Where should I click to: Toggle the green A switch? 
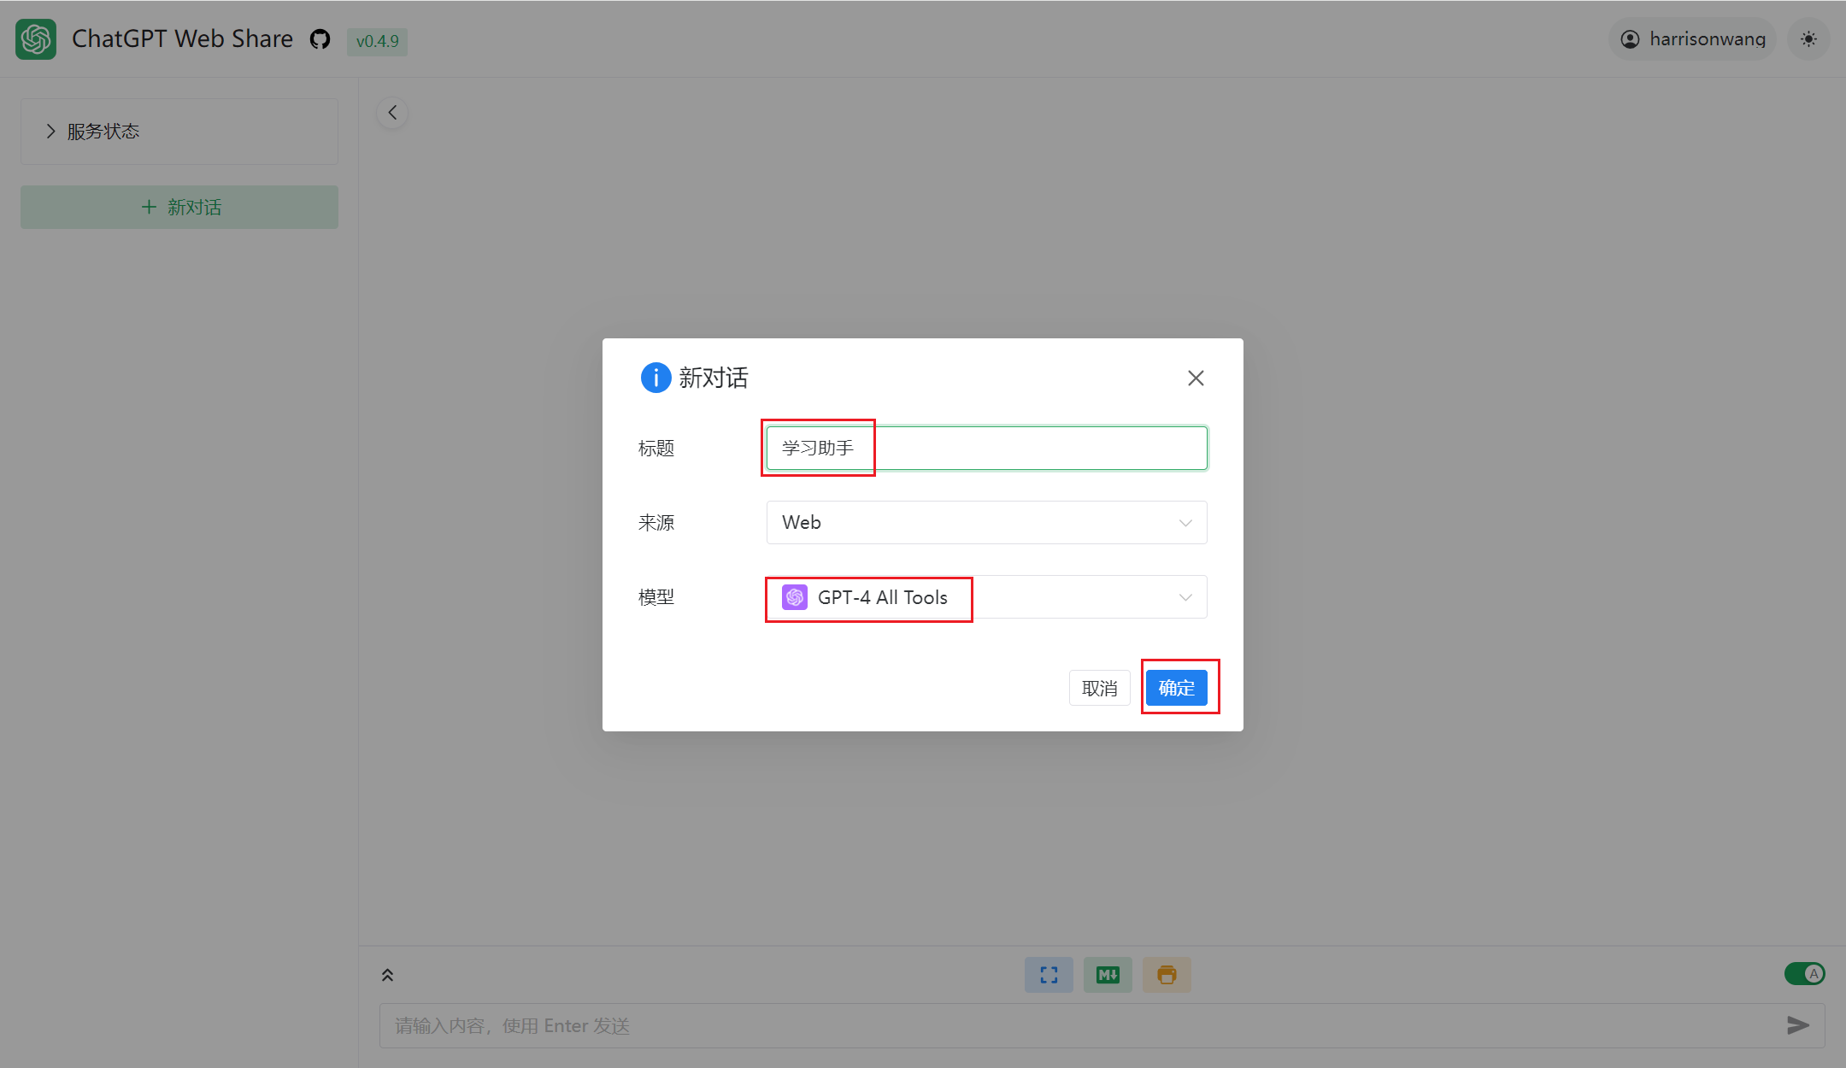point(1804,973)
